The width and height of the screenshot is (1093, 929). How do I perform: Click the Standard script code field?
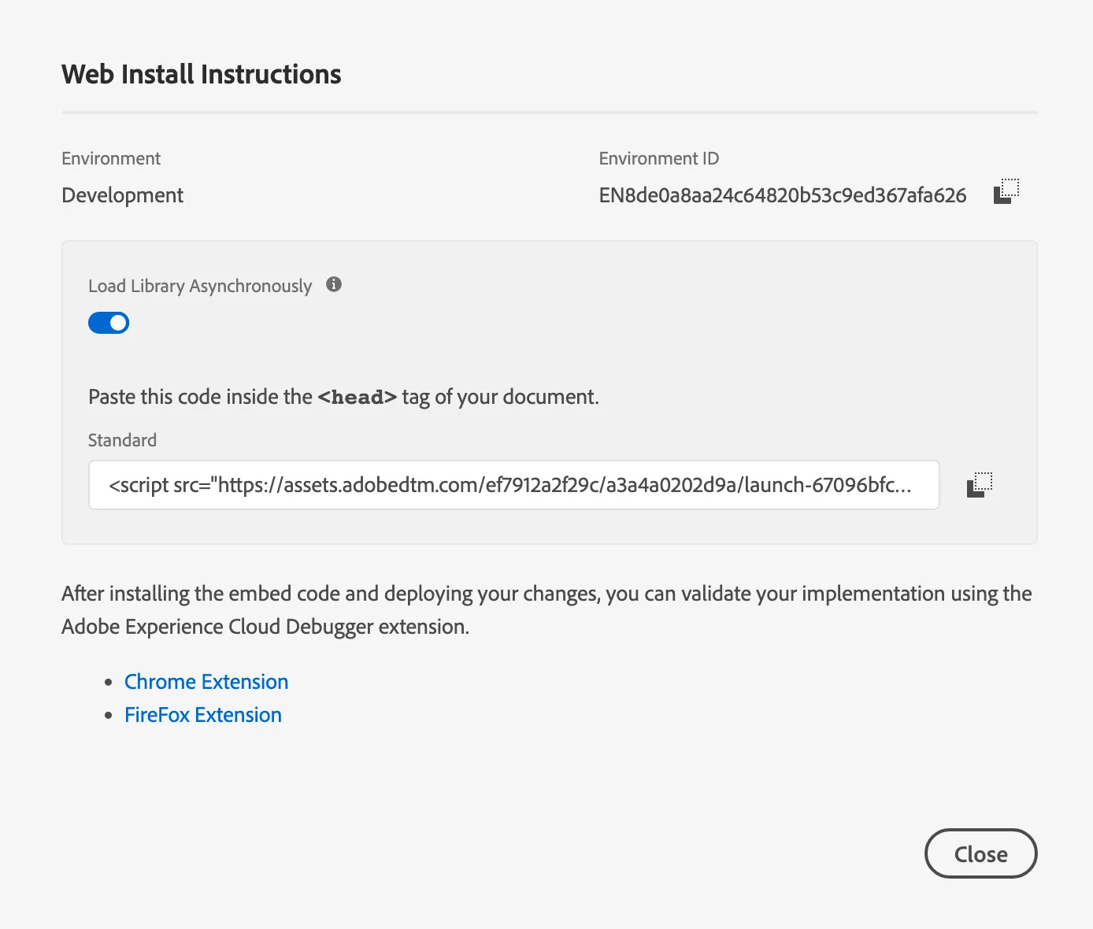click(514, 485)
